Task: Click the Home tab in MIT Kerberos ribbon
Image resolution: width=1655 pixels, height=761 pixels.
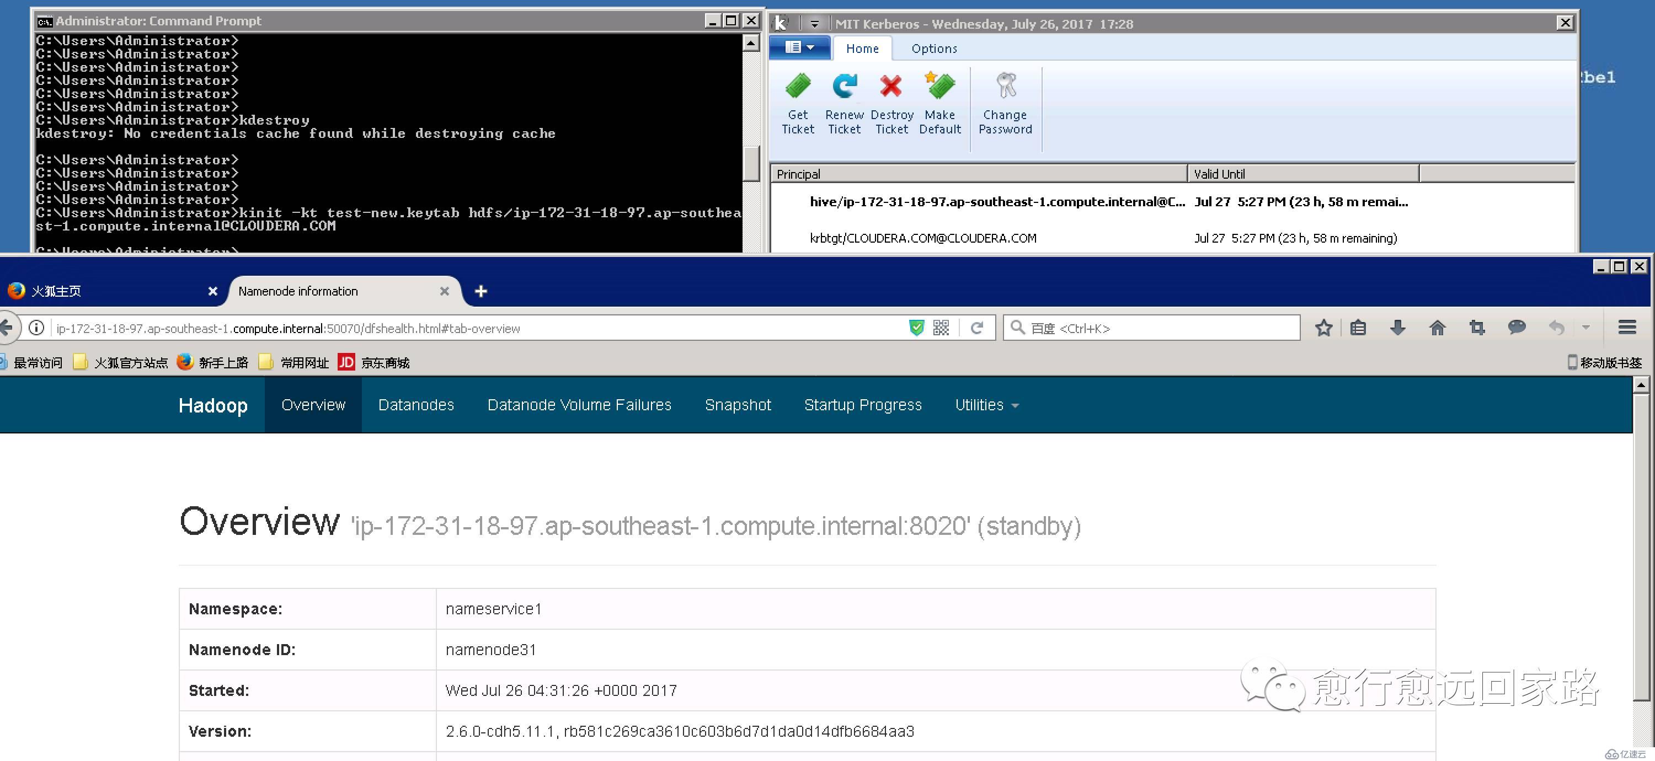Action: pyautogui.click(x=862, y=49)
